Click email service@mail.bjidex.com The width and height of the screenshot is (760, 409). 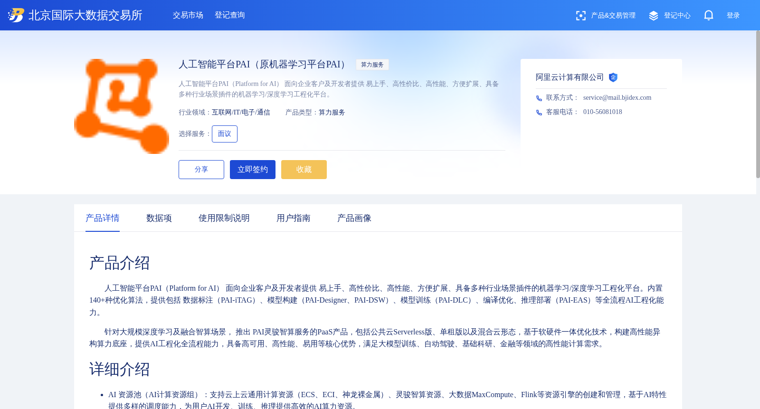pyautogui.click(x=617, y=98)
